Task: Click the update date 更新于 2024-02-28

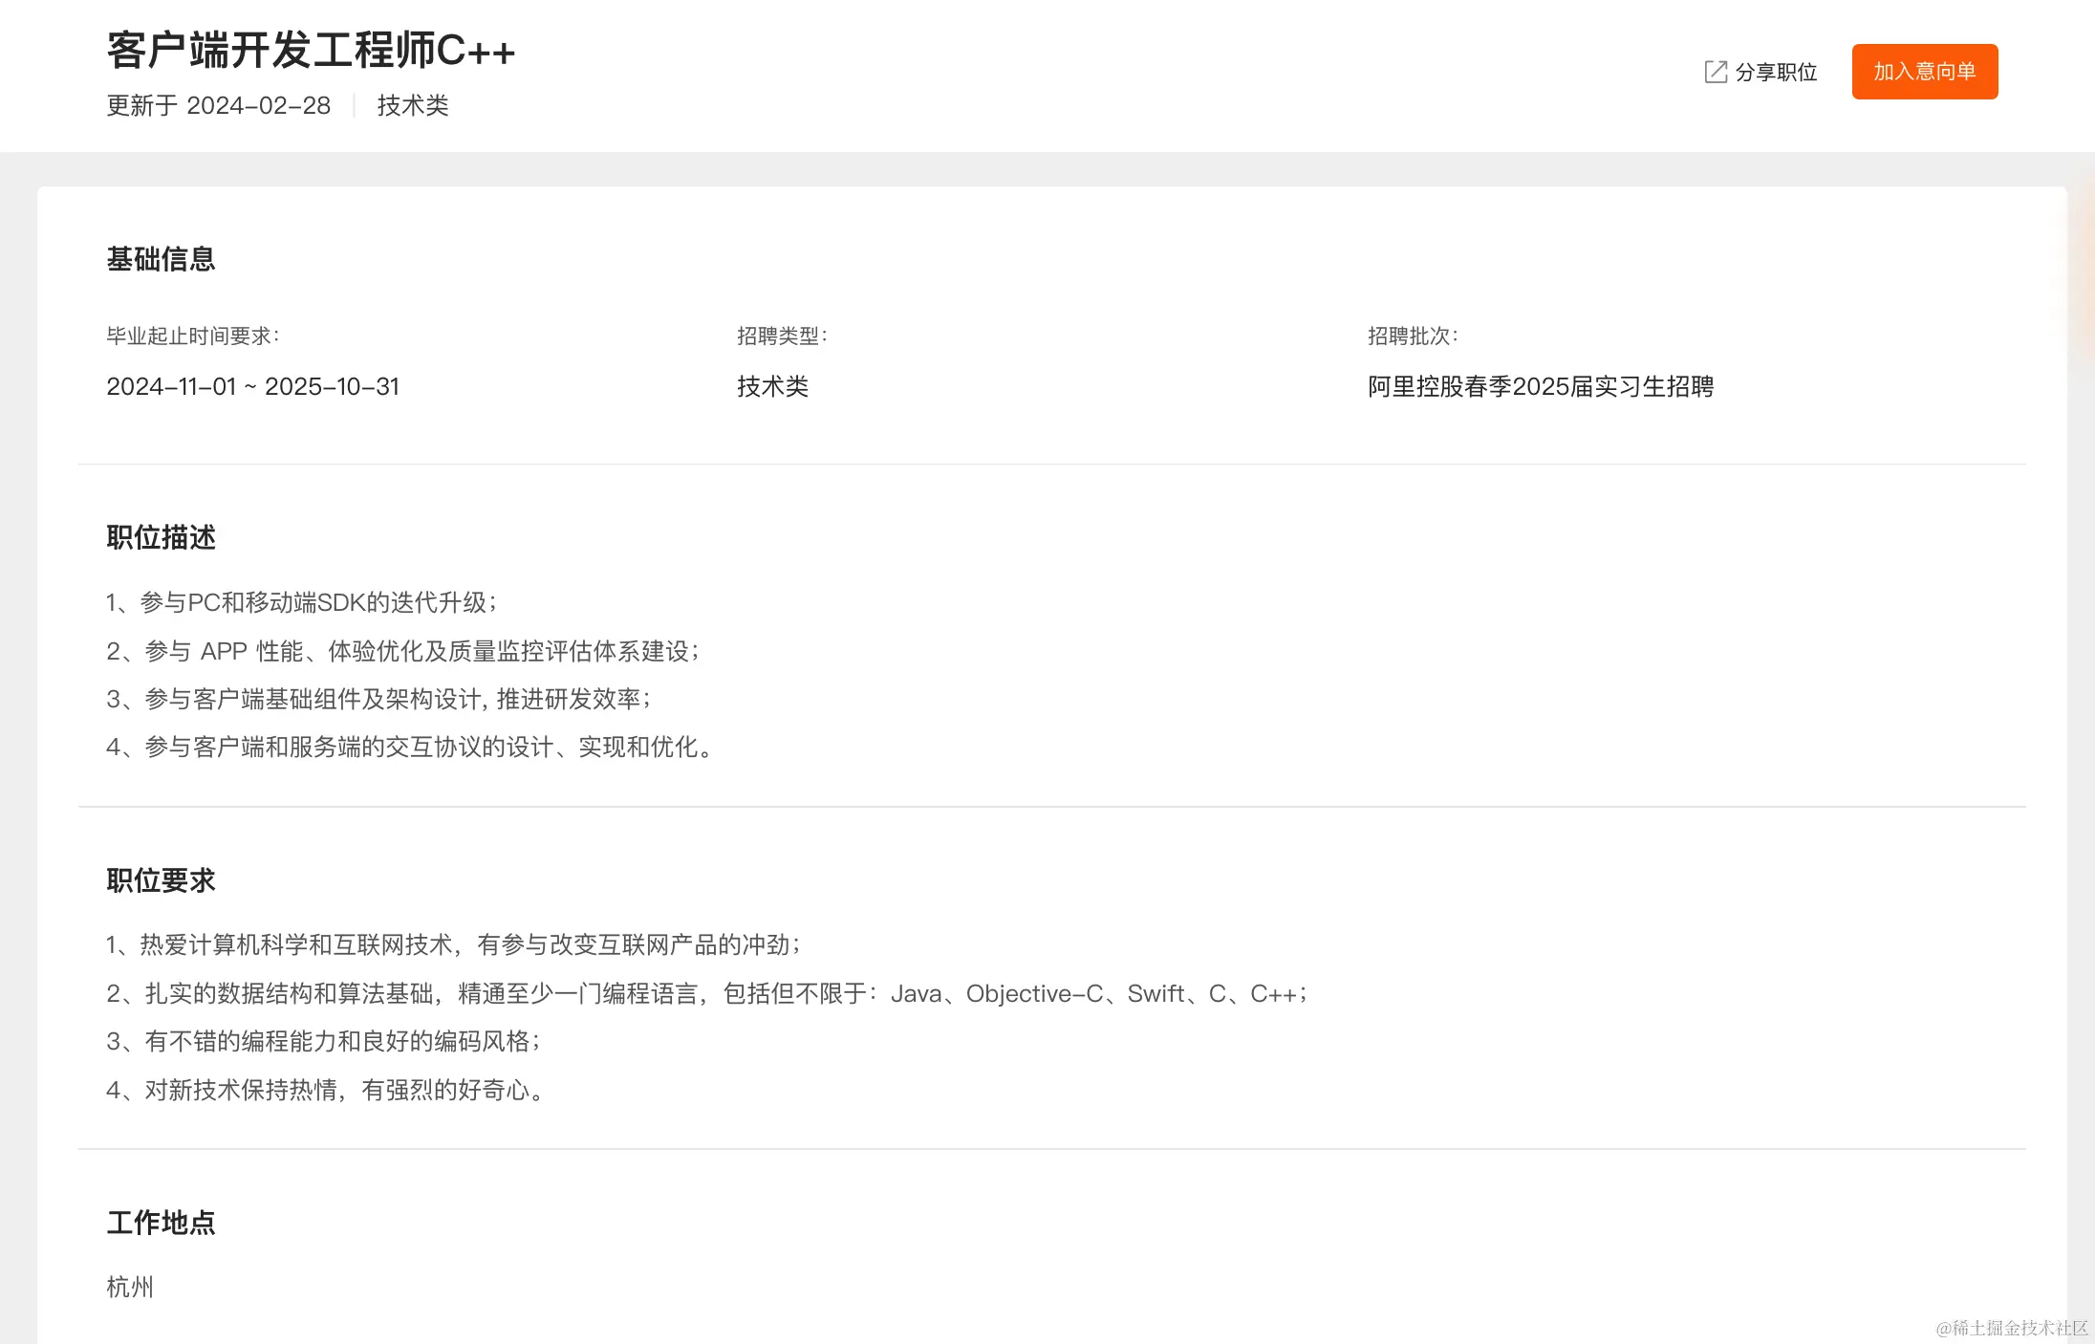Action: click(218, 105)
